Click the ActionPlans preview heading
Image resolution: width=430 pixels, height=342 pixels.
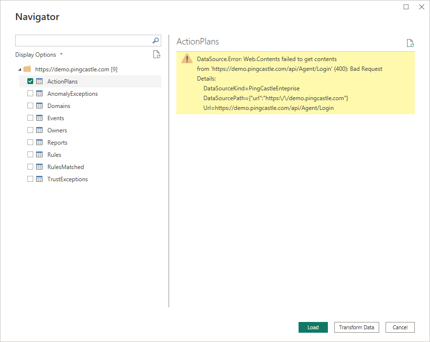[x=198, y=42]
